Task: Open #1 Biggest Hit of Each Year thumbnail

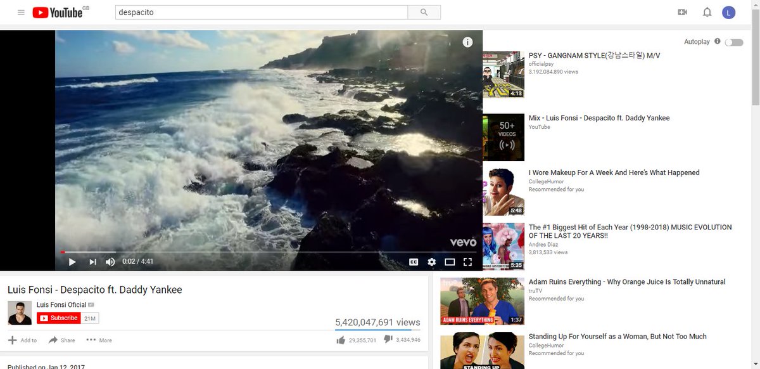Action: click(503, 247)
